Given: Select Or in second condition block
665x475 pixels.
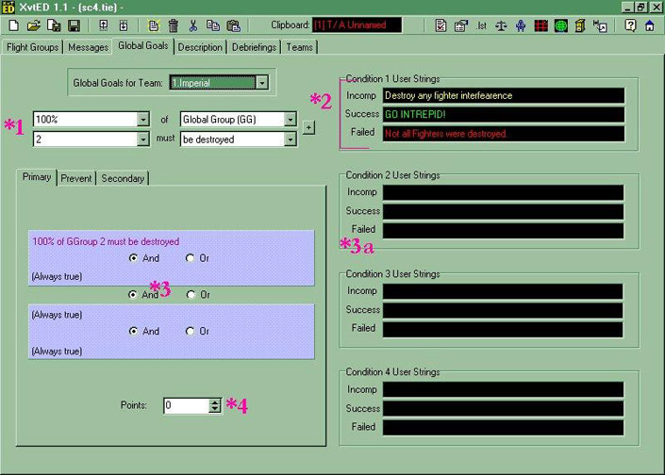Looking at the screenshot, I should (190, 331).
